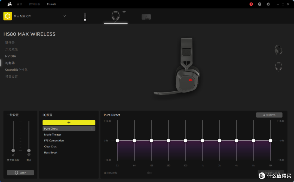Viewport: 294px width, 182px height.
Task: Click the HS80 MAX WIRELESS device title
Action: point(29,34)
